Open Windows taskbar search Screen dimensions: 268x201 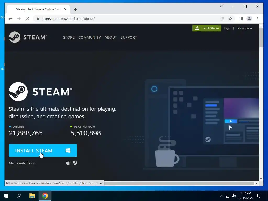click(19, 196)
